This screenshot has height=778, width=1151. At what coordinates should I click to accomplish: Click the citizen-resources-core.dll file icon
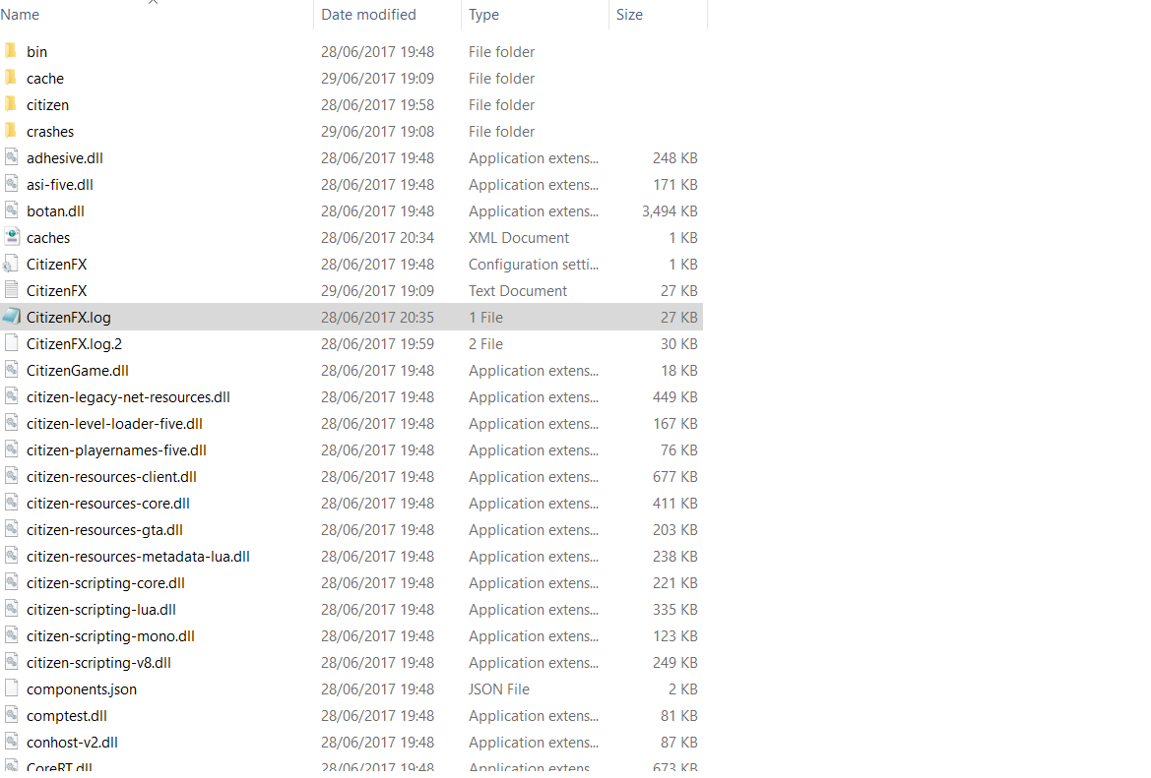pos(11,502)
